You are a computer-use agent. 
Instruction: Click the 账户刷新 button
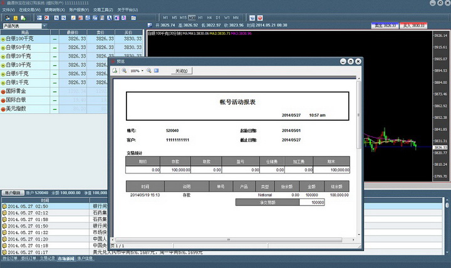[x=13, y=193]
